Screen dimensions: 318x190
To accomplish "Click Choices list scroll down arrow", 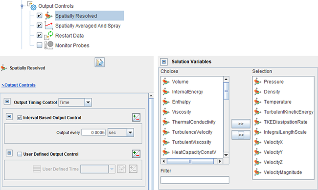I will pyautogui.click(x=226, y=155).
